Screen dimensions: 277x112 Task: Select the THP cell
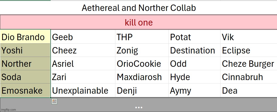(142, 37)
